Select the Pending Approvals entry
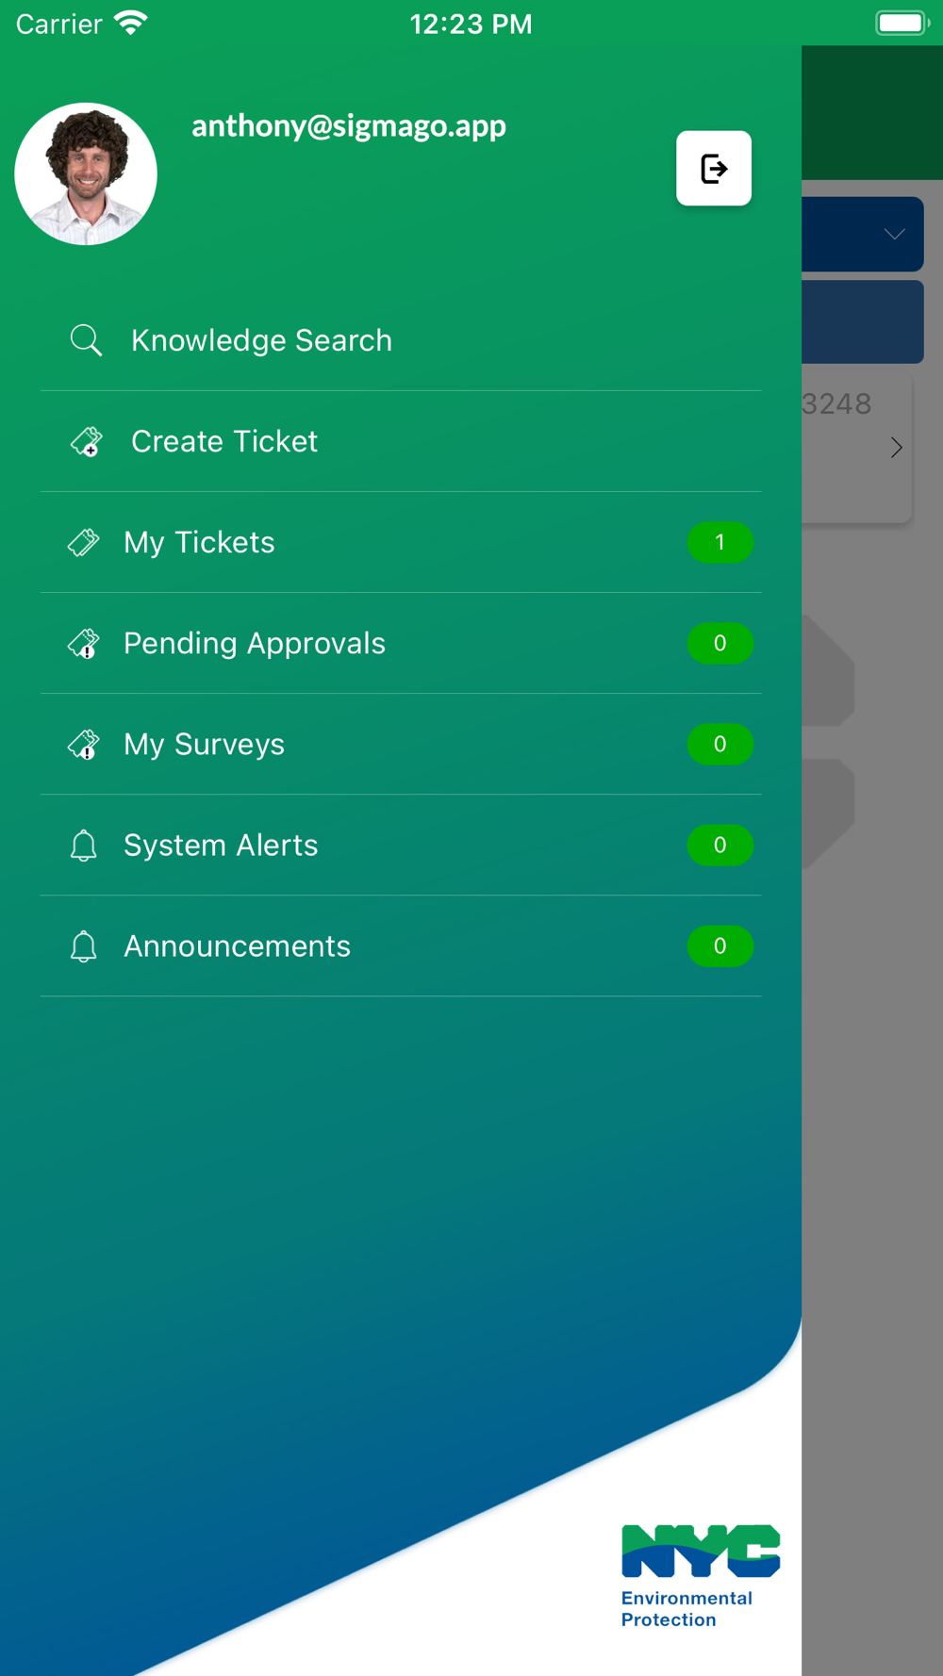 pos(401,643)
